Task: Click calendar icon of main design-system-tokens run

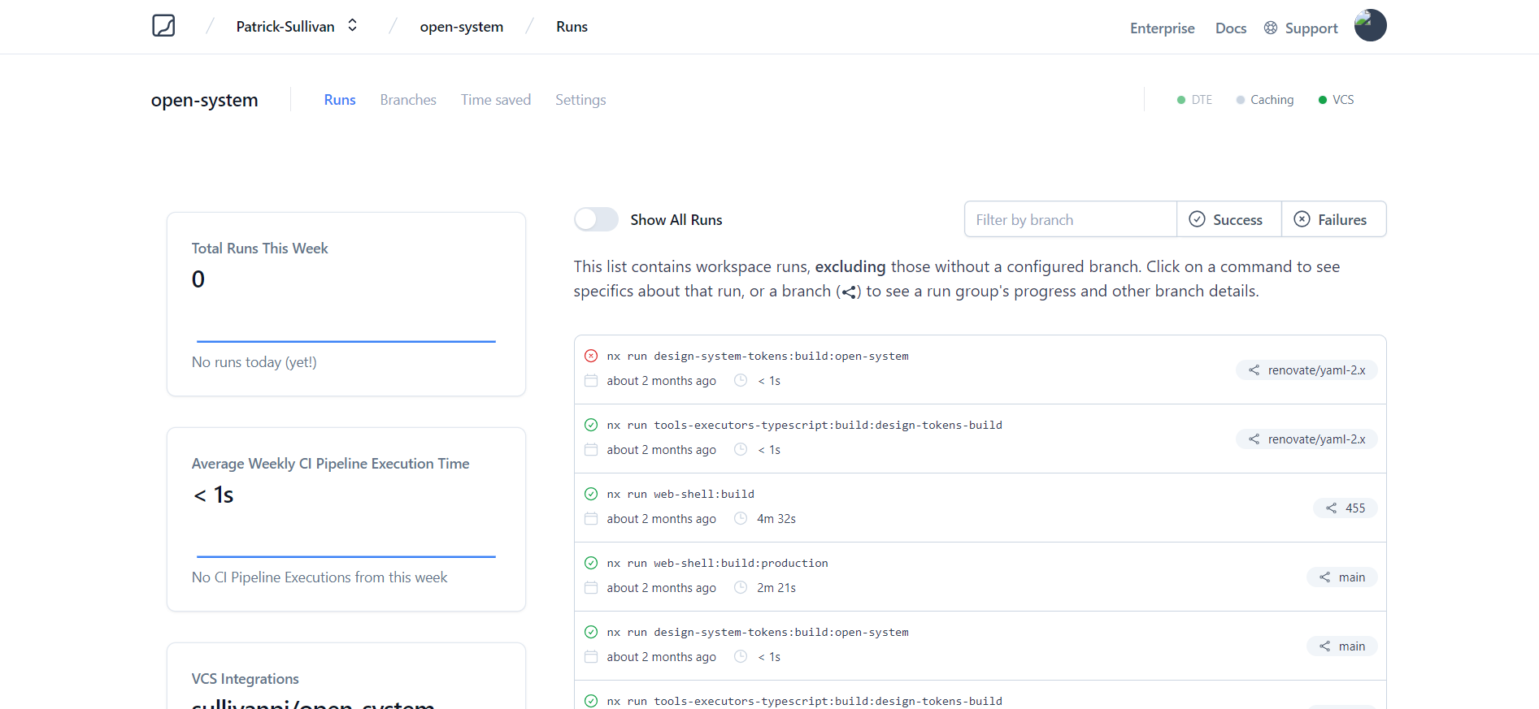Action: tap(591, 656)
